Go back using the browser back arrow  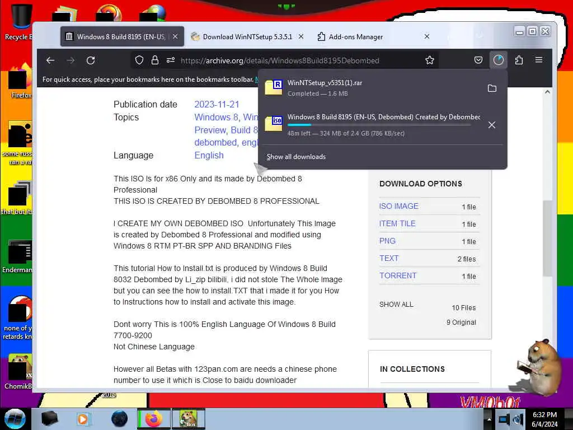(x=50, y=60)
